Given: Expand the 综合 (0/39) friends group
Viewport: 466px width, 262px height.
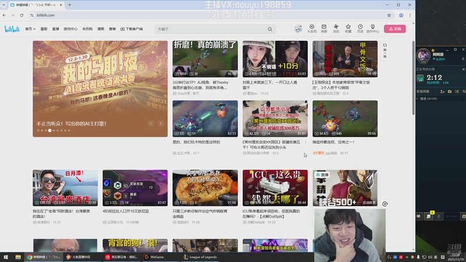Looking at the screenshot, I should 428,98.
